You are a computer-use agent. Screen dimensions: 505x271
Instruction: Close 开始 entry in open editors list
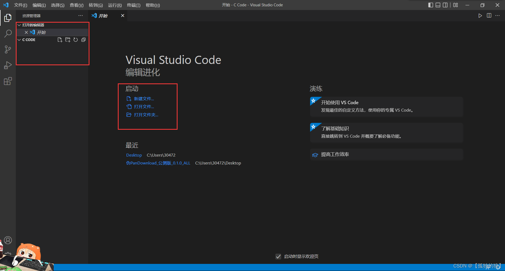pos(26,32)
